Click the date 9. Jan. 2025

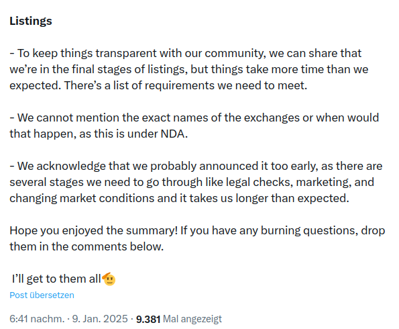tap(100, 319)
